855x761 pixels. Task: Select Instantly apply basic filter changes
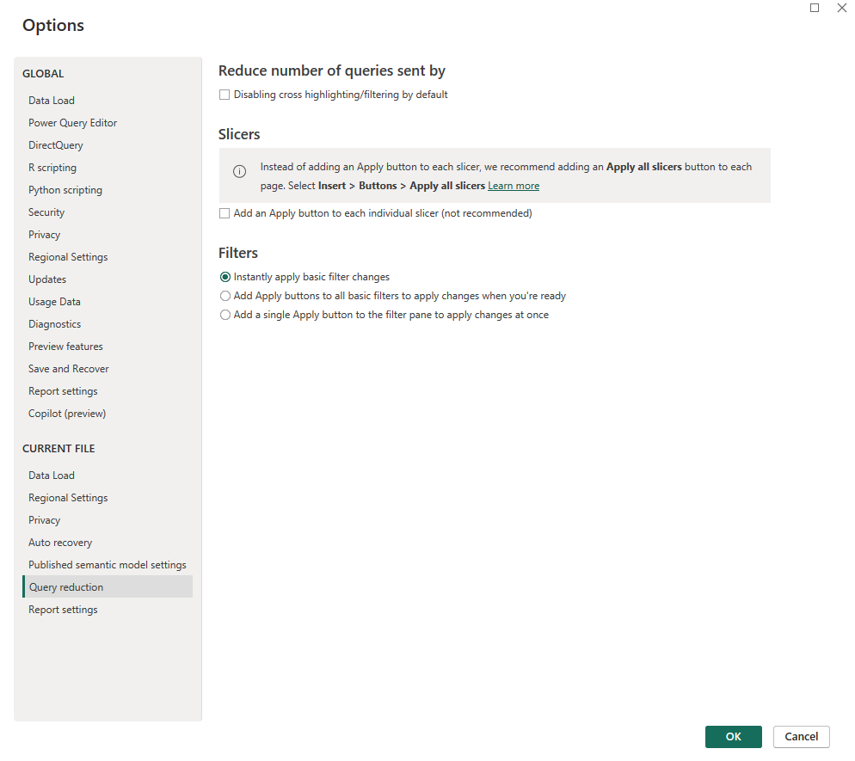tap(225, 277)
